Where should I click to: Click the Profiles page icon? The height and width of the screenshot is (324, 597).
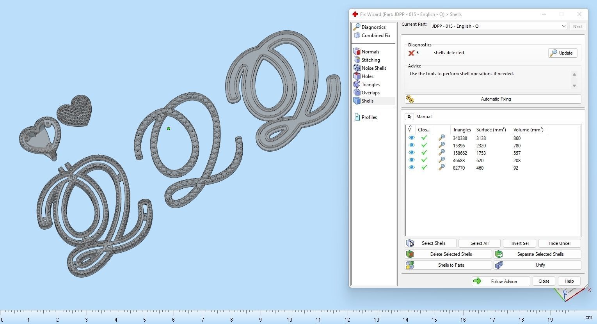point(357,117)
